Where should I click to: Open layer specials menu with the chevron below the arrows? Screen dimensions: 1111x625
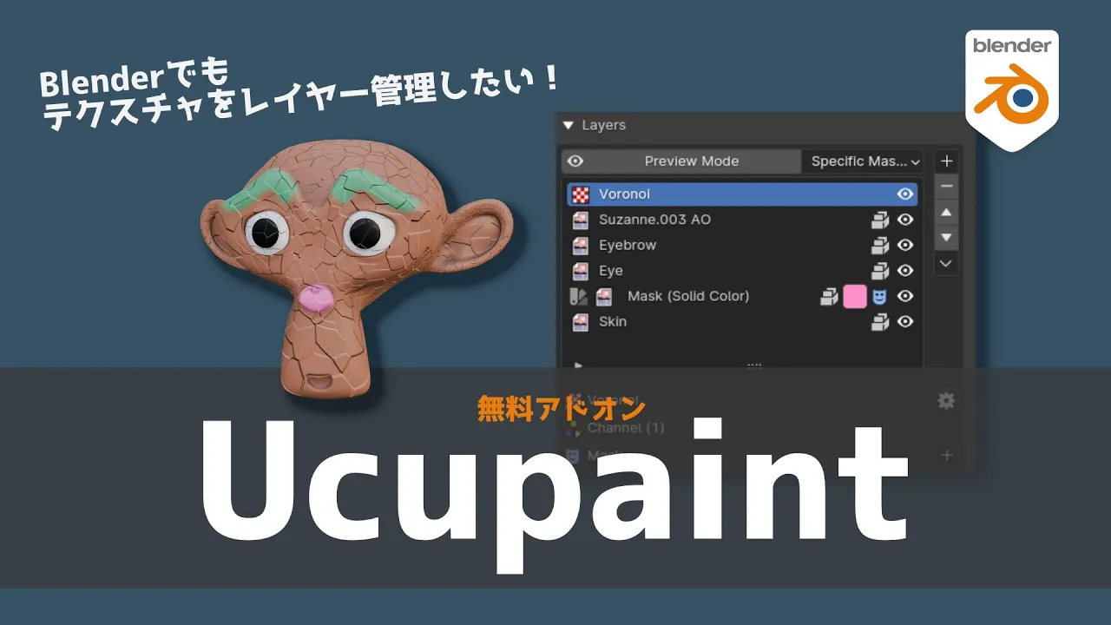click(947, 263)
